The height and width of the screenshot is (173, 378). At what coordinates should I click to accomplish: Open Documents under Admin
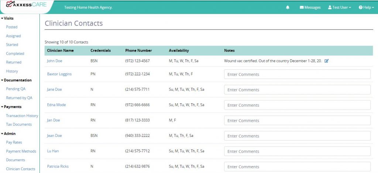coord(16,160)
